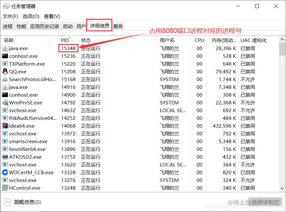Click the svchost.exe icon with PID 13620
The image size is (286, 212).
click(5, 165)
